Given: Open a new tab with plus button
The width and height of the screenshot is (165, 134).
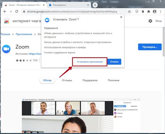Looking at the screenshot, I should pos(95,5).
